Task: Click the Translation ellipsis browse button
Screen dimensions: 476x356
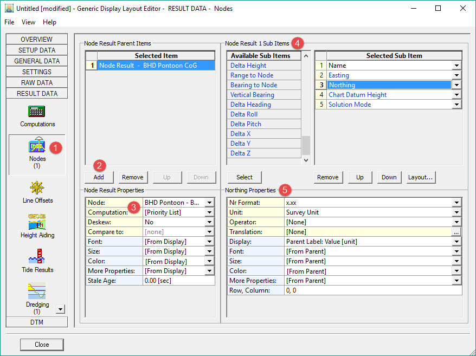Action: click(456, 232)
